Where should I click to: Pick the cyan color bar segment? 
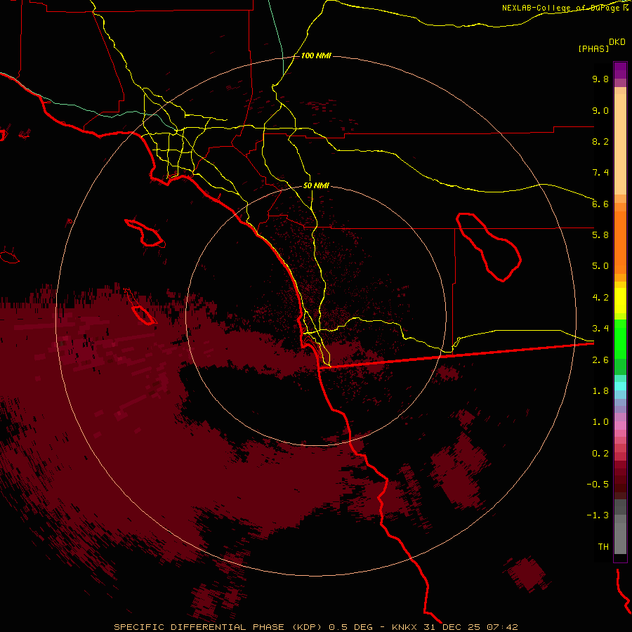tap(620, 386)
